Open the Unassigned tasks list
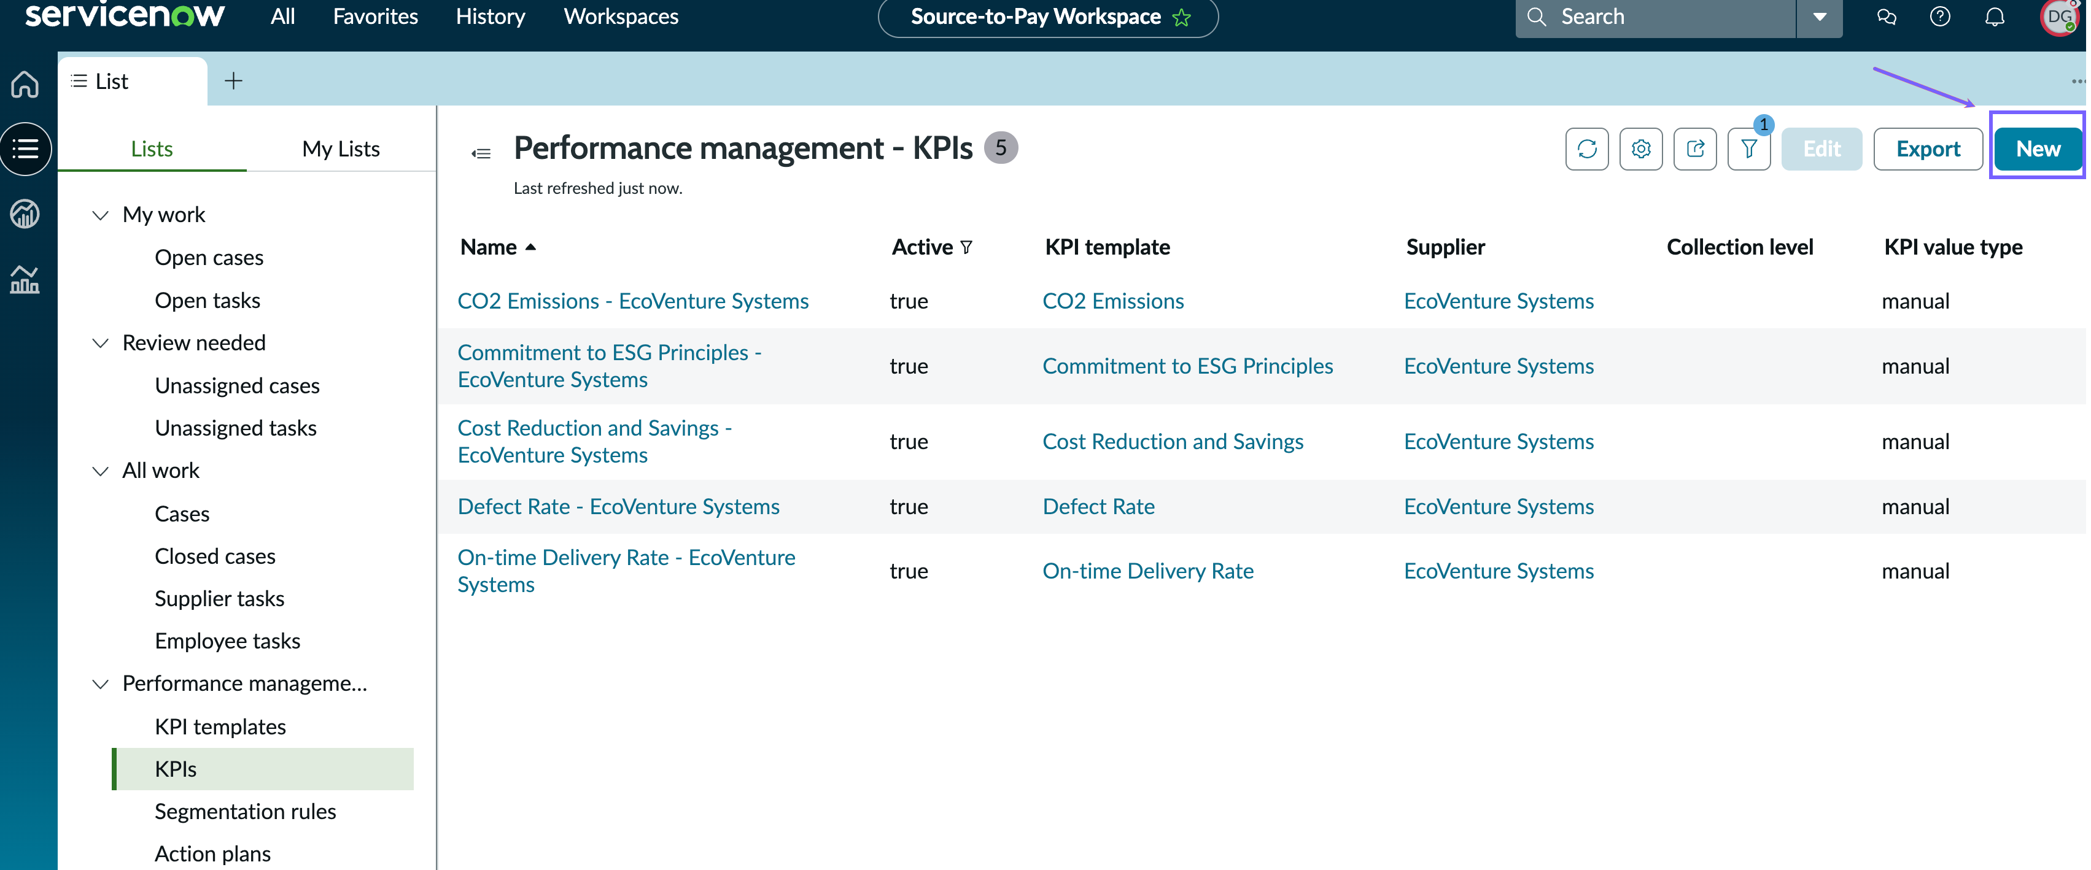The height and width of the screenshot is (870, 2091). pyautogui.click(x=235, y=428)
